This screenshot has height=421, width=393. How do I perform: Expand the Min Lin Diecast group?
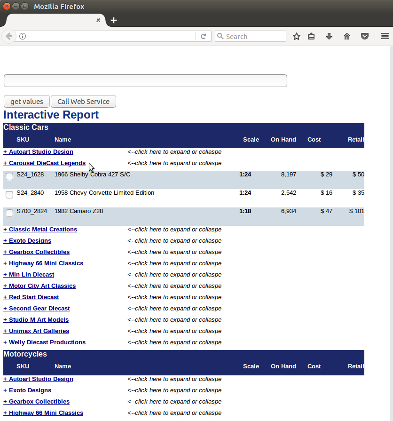click(29, 274)
